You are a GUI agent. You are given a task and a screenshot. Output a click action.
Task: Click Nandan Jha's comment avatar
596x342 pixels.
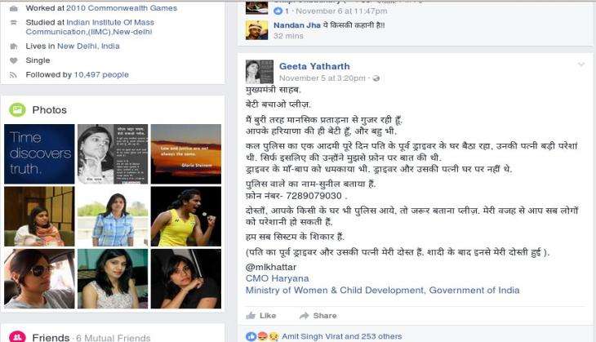click(x=256, y=30)
